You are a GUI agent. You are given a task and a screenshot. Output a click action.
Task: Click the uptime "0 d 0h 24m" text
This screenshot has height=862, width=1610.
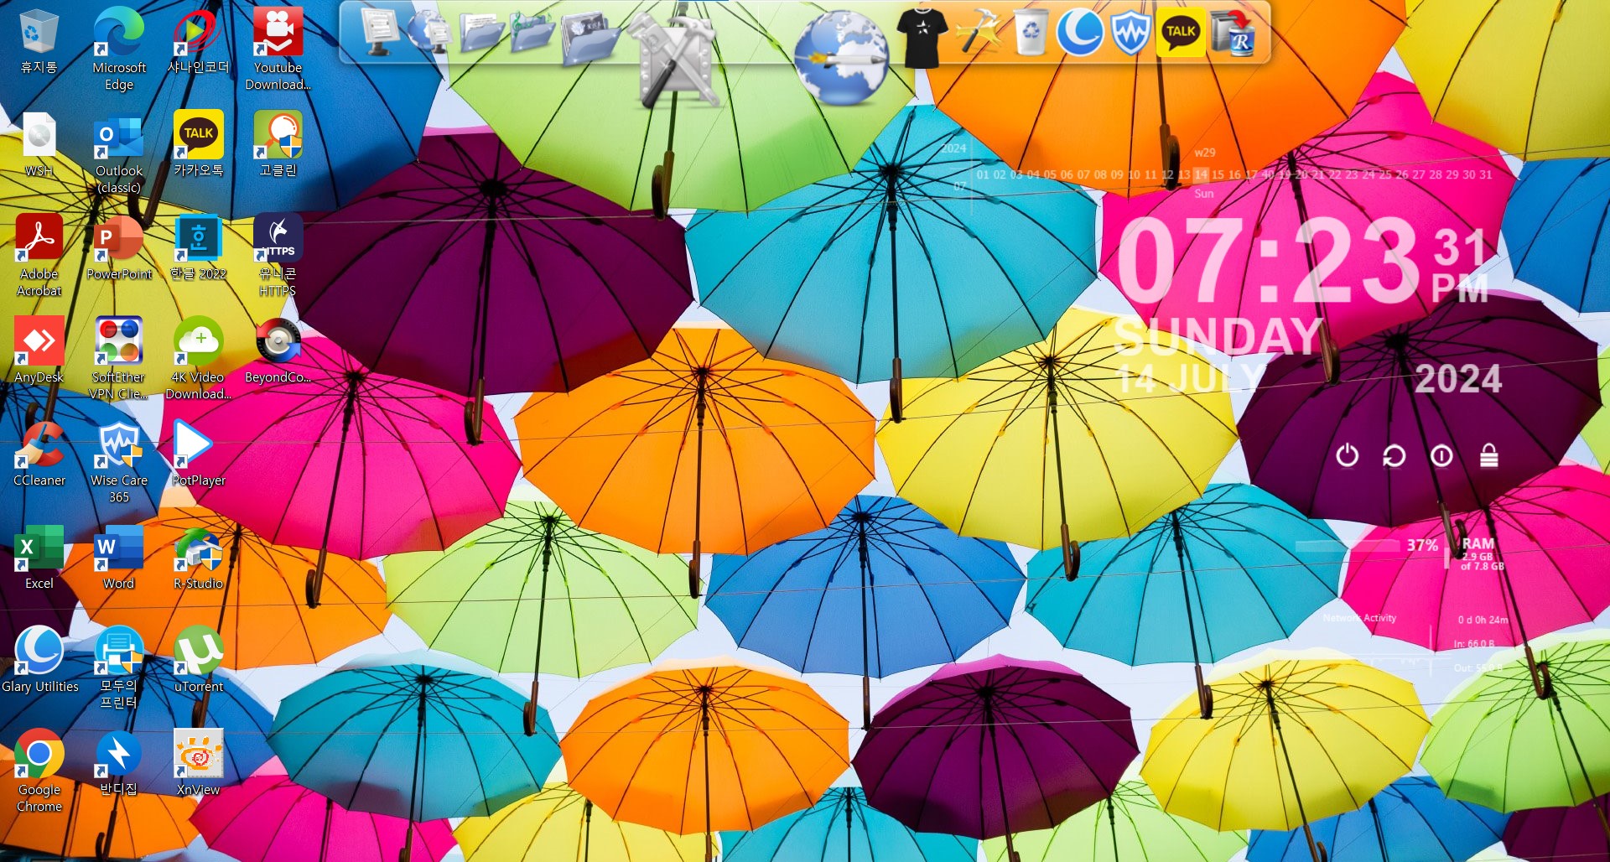pyautogui.click(x=1483, y=621)
